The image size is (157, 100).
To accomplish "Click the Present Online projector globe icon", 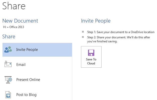I will pyautogui.click(x=8, y=80).
